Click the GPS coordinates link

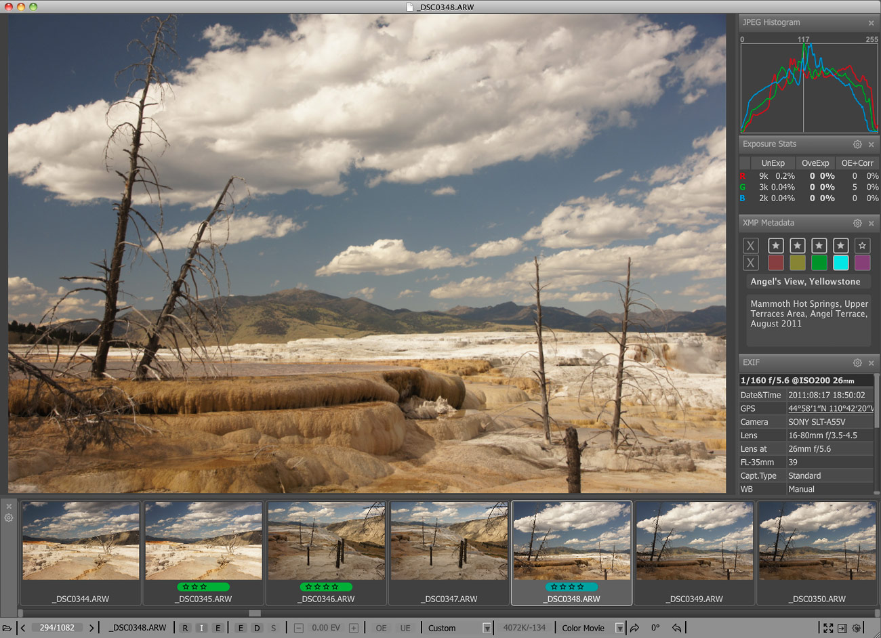point(829,408)
